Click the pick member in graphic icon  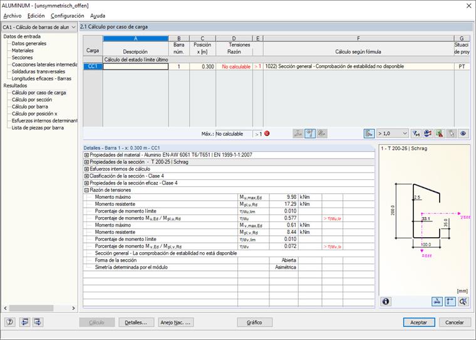(x=452, y=134)
